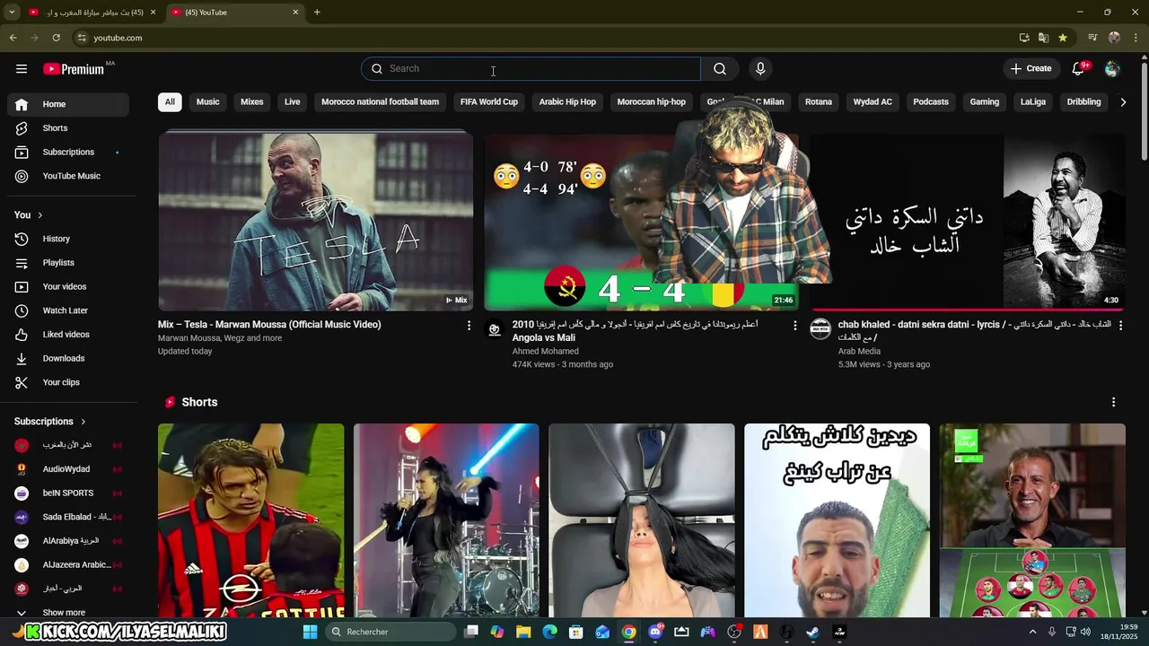The image size is (1149, 646).
Task: Open the Chrome three-dot menu
Action: [x=1135, y=38]
